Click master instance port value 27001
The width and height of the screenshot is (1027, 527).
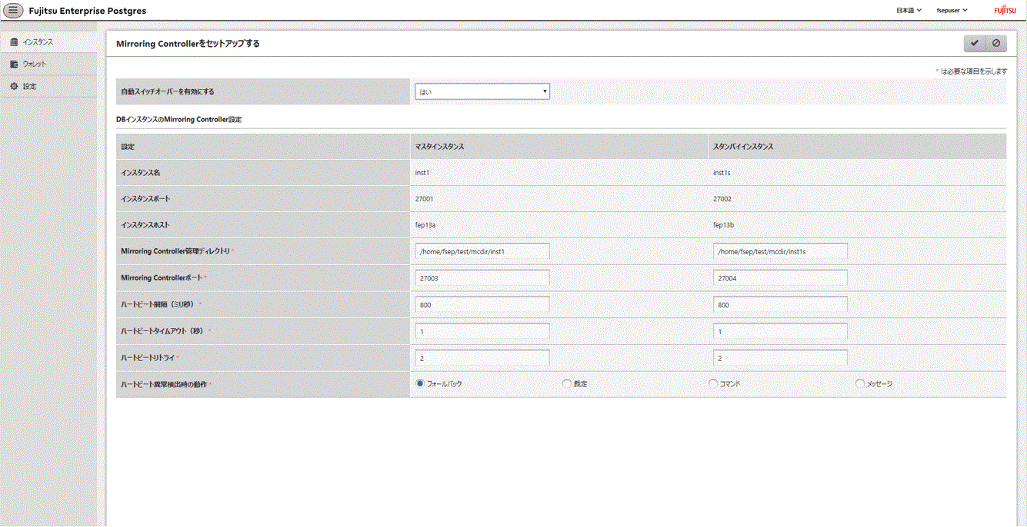click(425, 199)
